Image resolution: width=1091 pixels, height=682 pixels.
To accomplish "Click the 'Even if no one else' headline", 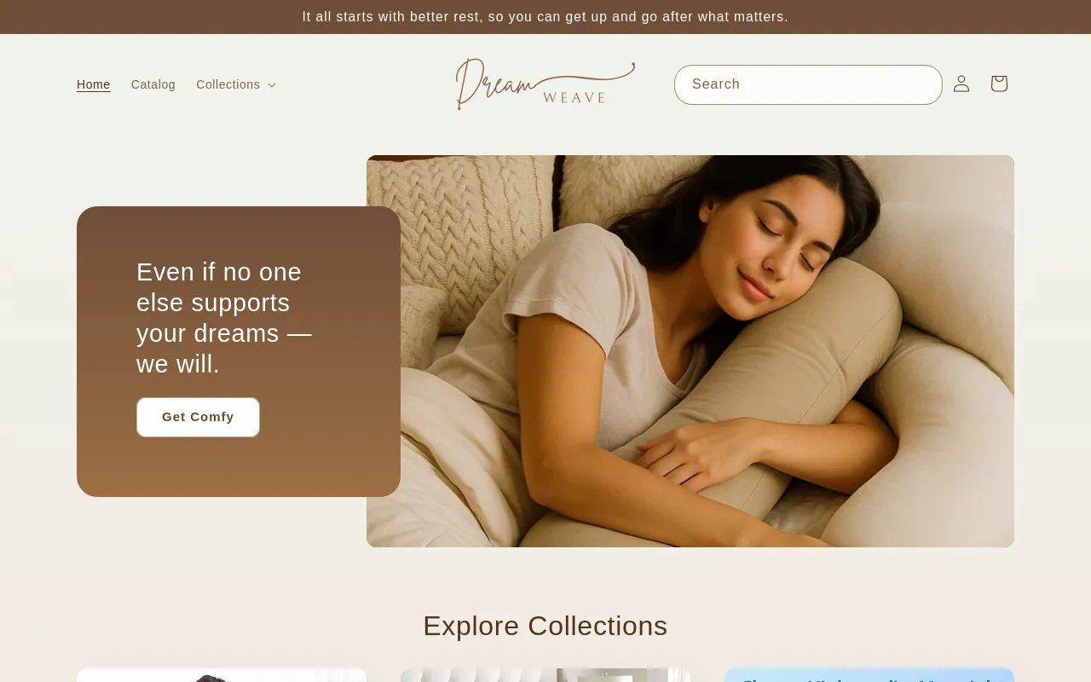I will point(224,318).
